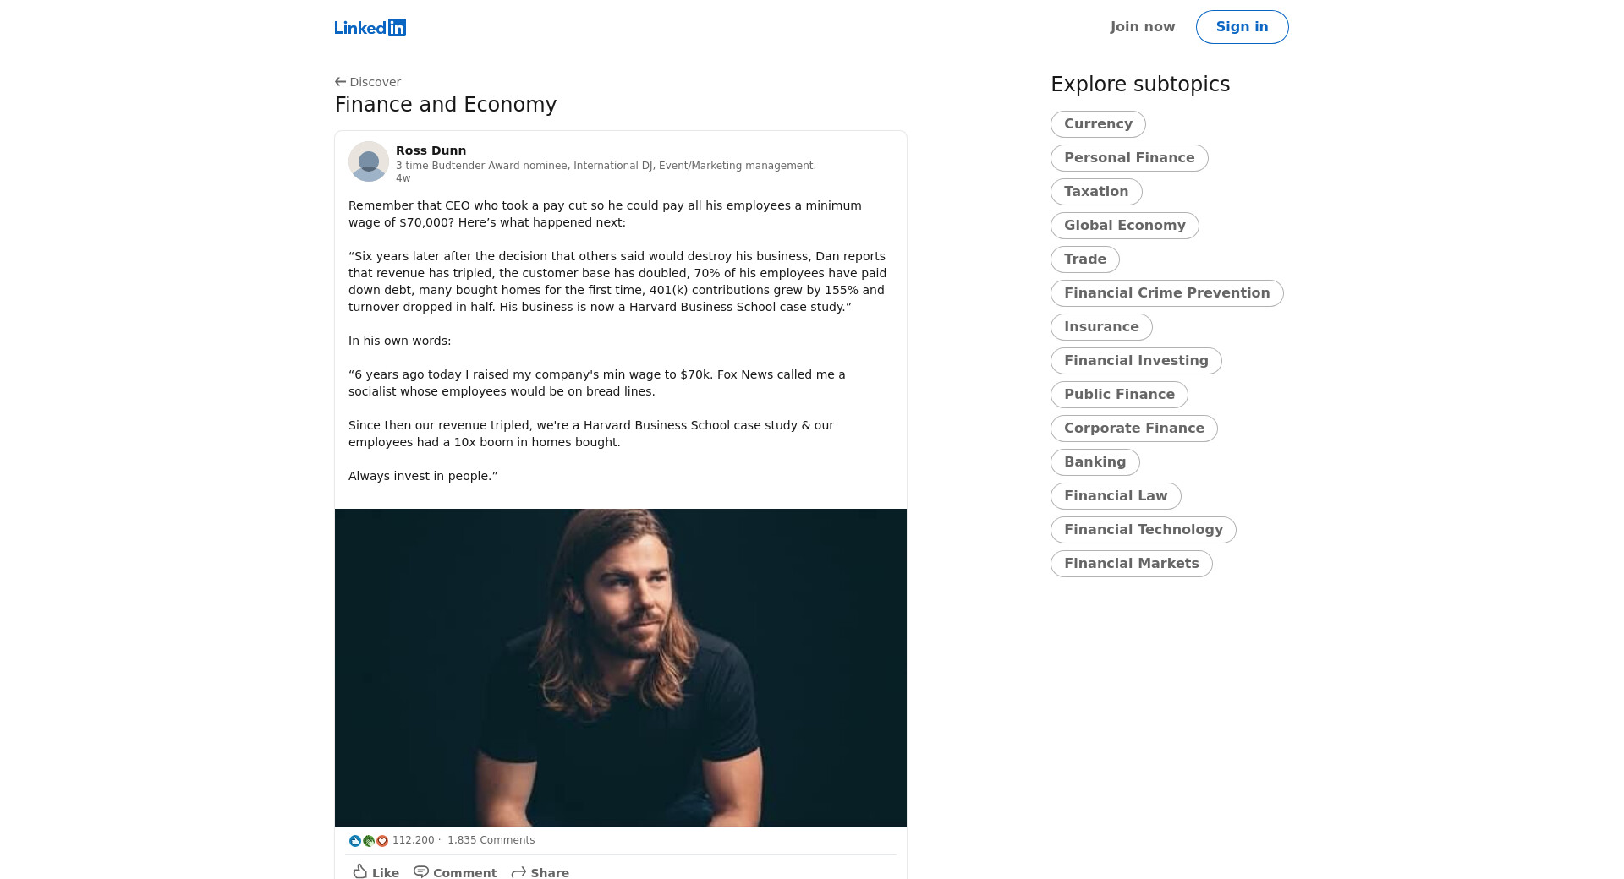Open the Global Economy subtopic
The width and height of the screenshot is (1624, 879).
click(x=1124, y=226)
